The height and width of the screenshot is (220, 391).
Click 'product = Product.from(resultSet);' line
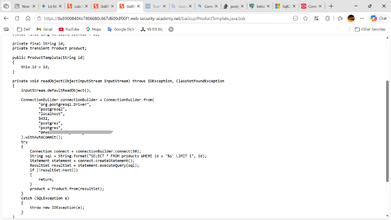pos(67,189)
